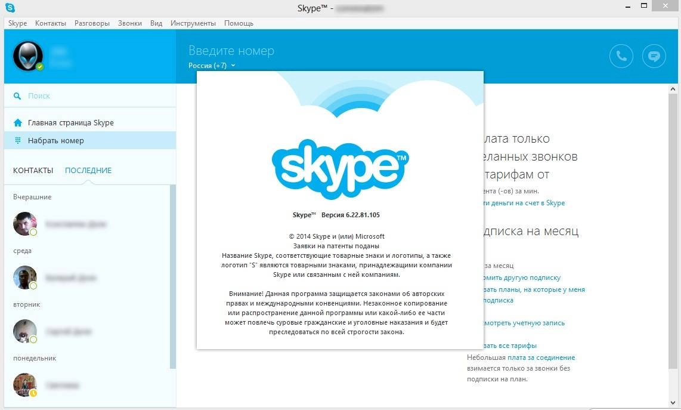
Task: Open the Контакты menu
Action: coord(50,23)
